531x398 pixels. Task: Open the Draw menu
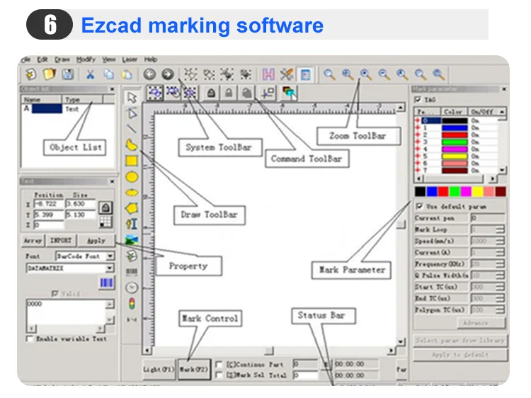62,60
